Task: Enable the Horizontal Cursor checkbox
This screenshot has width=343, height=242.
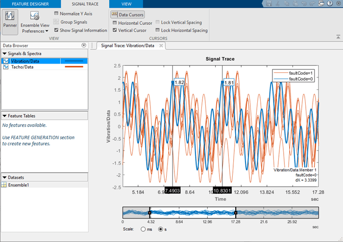Action: [115, 22]
